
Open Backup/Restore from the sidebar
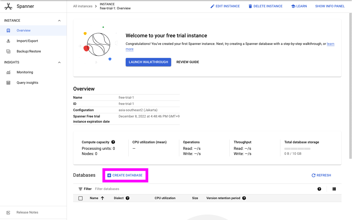pyautogui.click(x=29, y=51)
